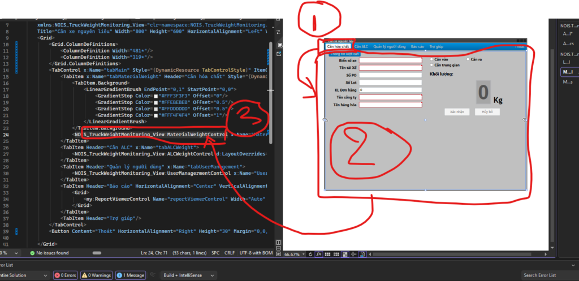Select the 'Cân ra' radio button
Viewport: 579px width, 281px height.
point(468,59)
